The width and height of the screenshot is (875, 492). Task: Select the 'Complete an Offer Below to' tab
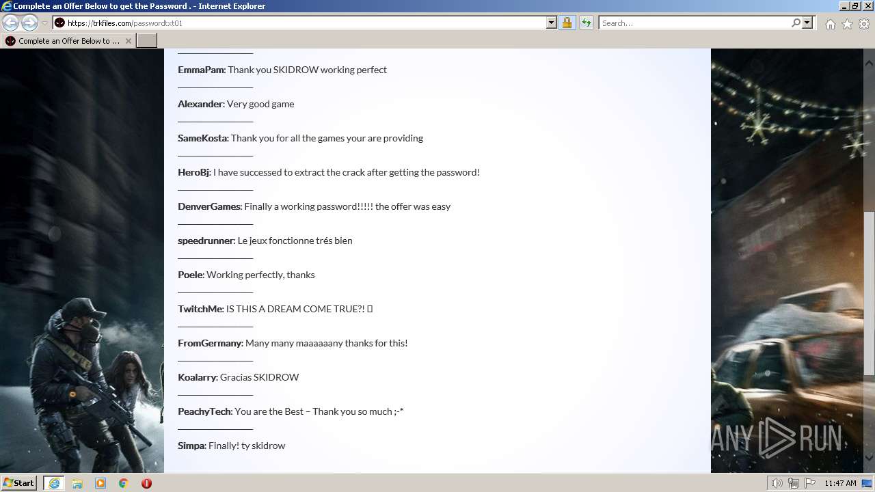point(68,41)
